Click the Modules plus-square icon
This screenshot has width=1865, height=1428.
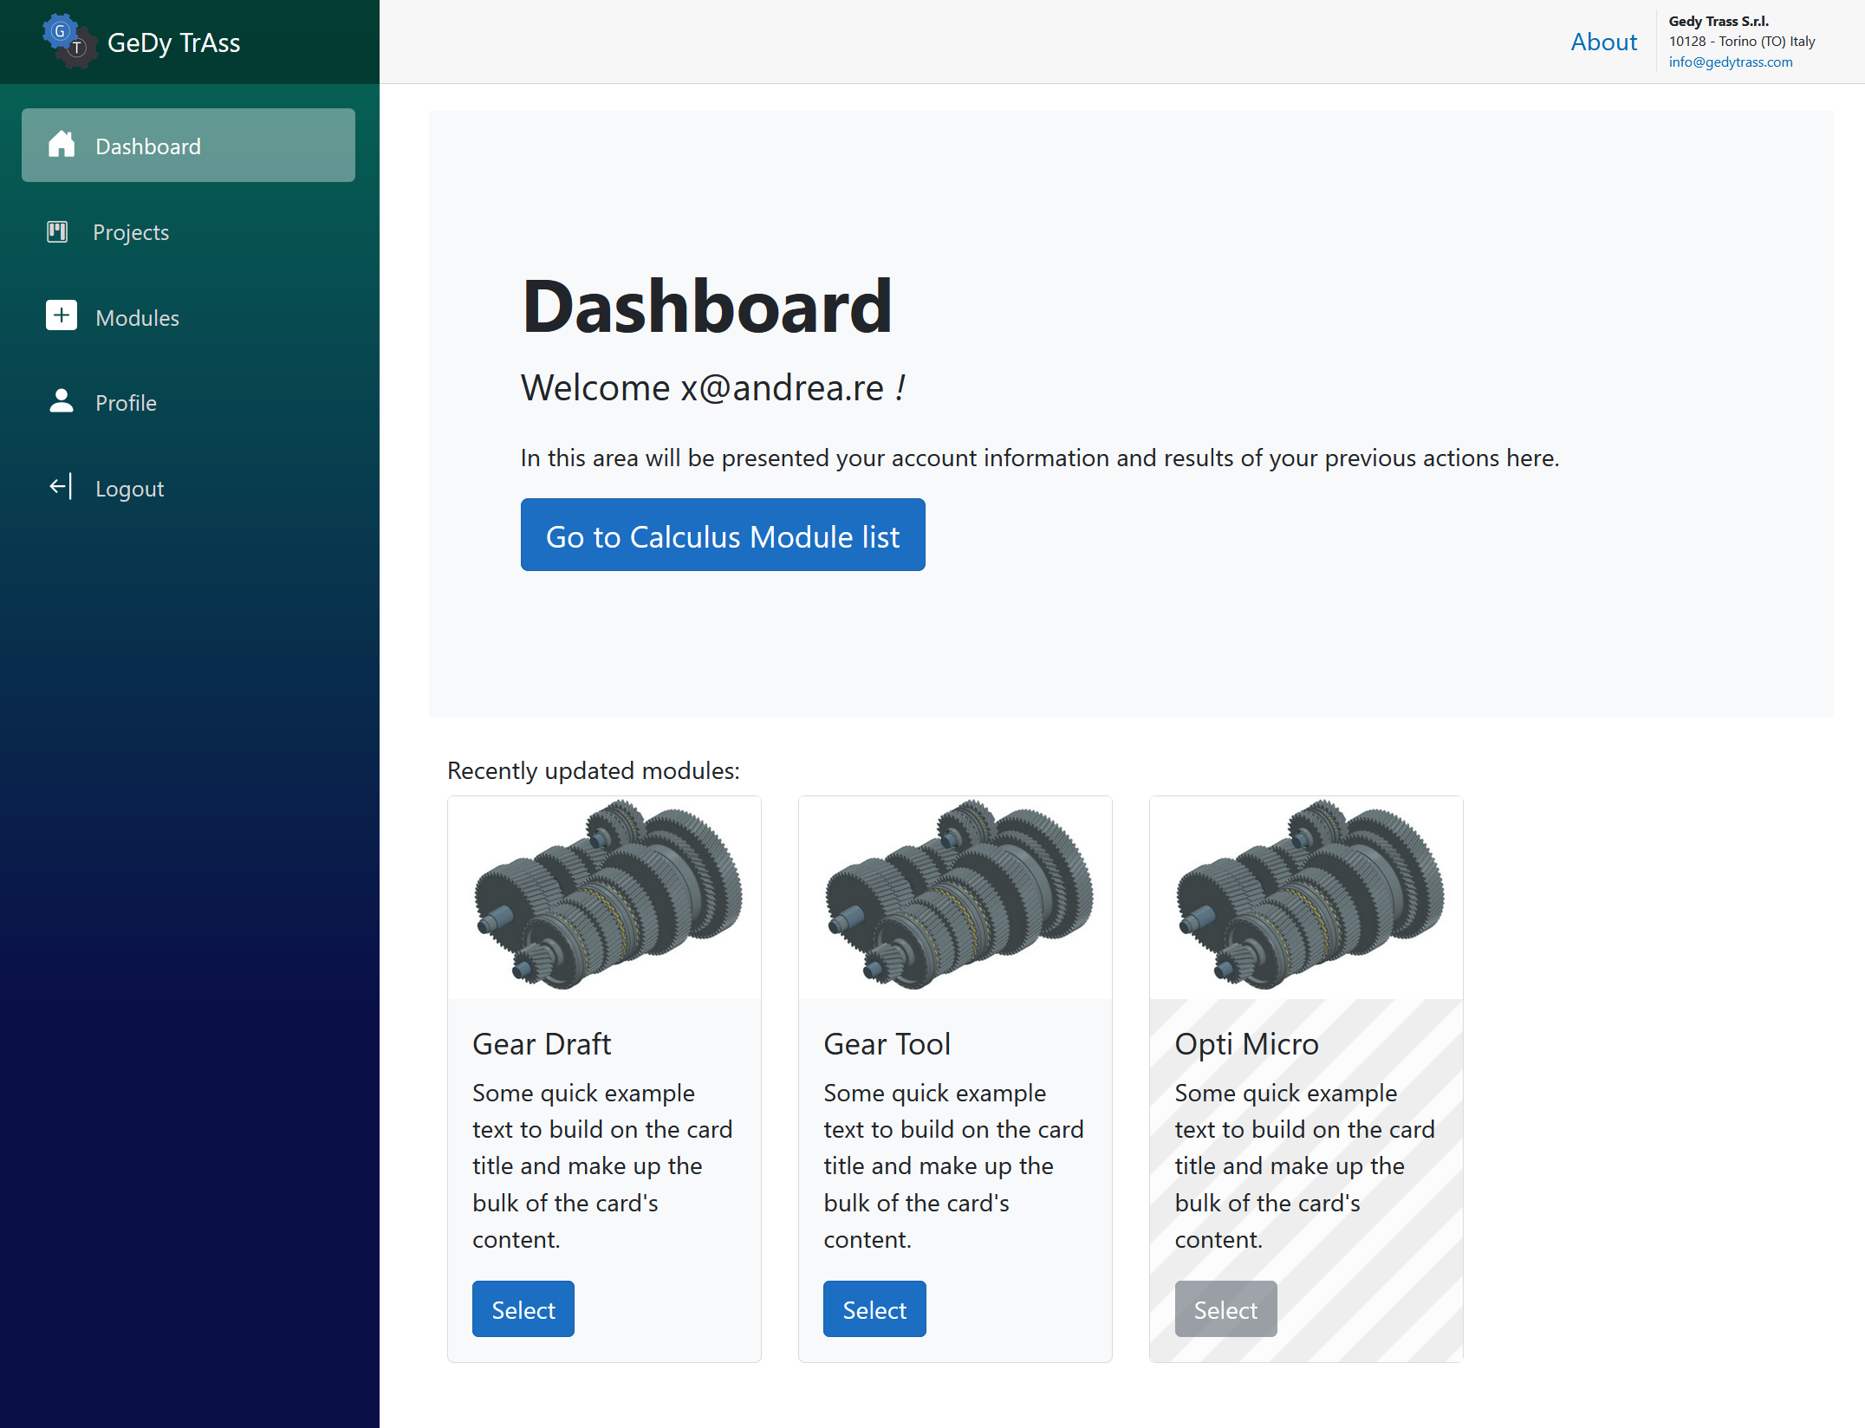point(62,316)
